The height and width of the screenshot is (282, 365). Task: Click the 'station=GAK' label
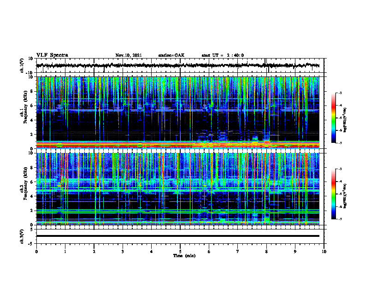click(171, 55)
